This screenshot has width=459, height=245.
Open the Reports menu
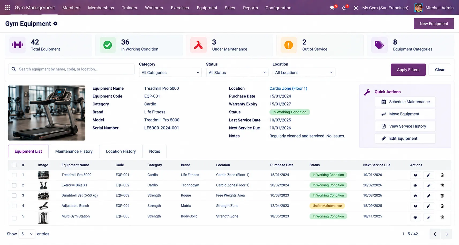tap(250, 8)
